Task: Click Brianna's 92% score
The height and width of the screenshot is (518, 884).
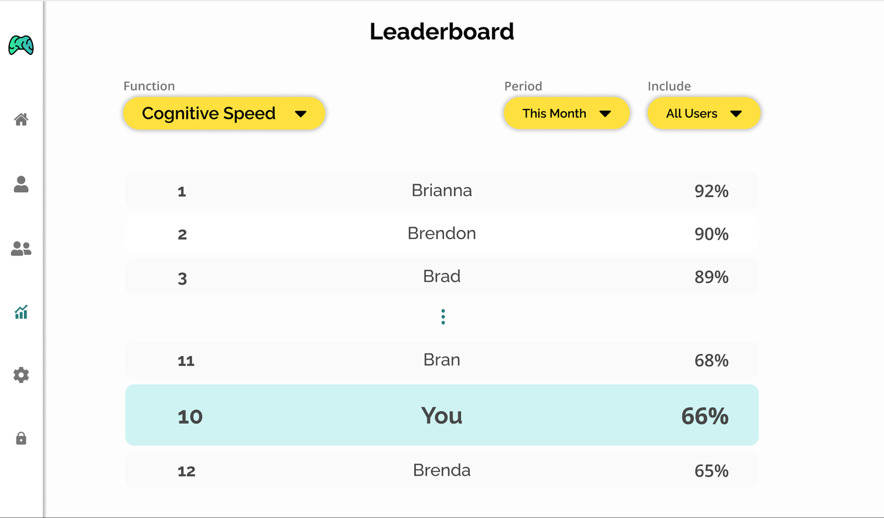Action: pos(711,191)
